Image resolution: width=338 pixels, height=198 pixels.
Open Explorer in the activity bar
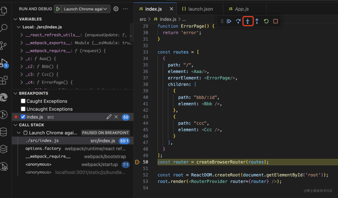[4, 11]
